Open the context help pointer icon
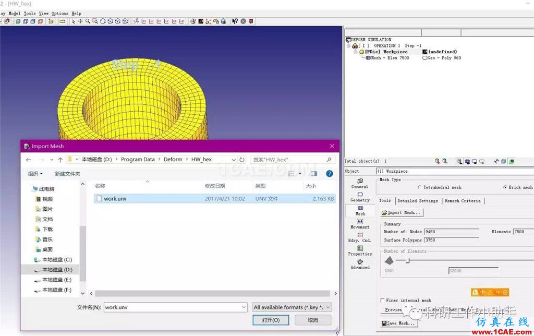 235,21
